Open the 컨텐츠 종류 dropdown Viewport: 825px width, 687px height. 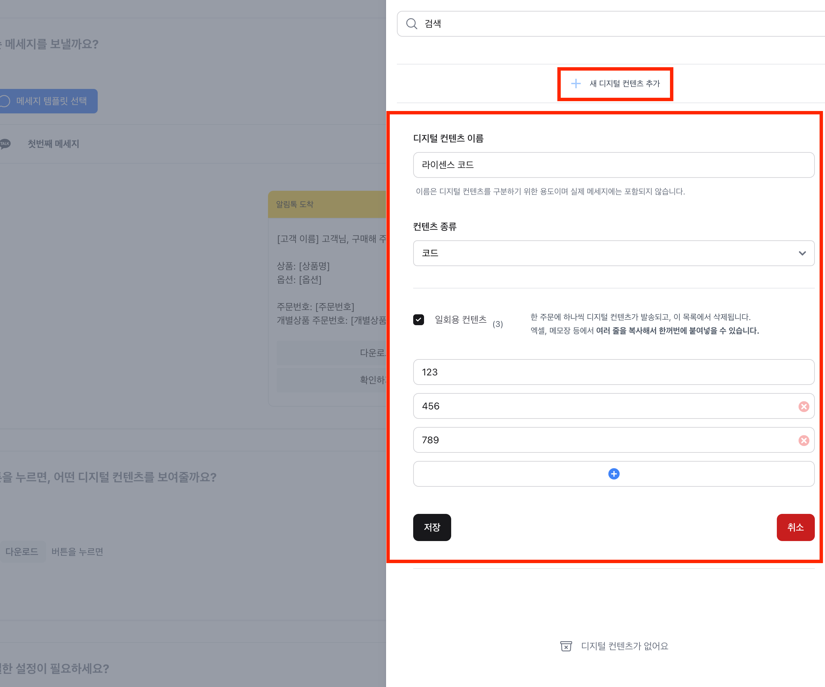(x=605, y=253)
